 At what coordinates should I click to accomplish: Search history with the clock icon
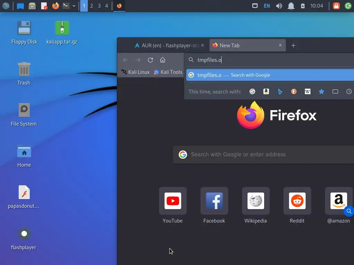[349, 91]
